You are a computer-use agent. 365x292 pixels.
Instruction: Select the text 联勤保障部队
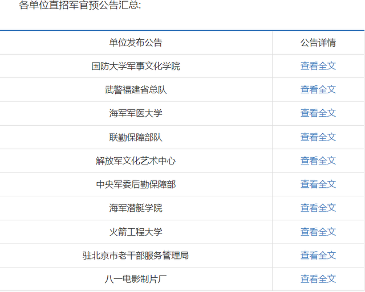[x=136, y=137]
